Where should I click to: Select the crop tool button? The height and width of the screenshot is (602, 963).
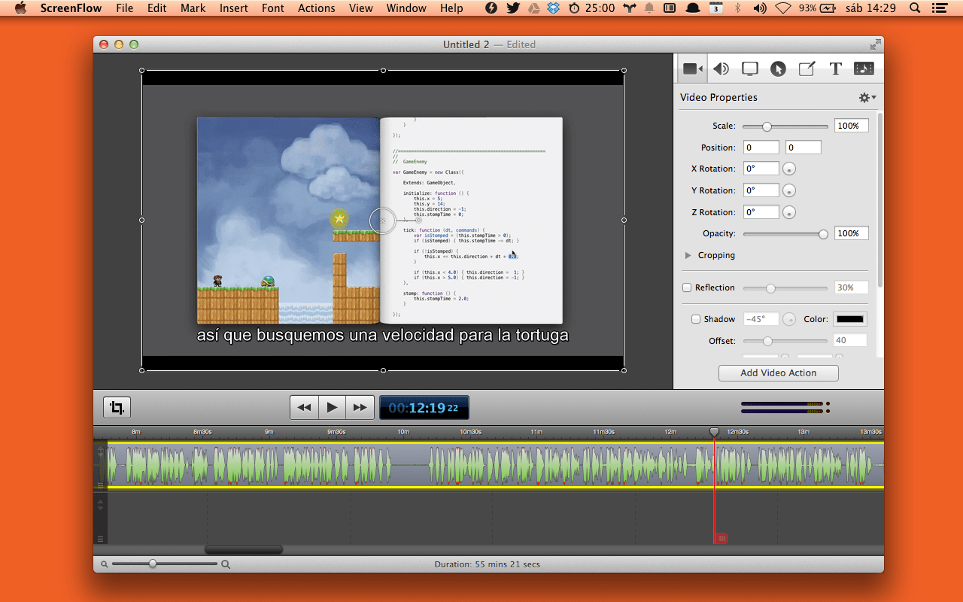[117, 407]
